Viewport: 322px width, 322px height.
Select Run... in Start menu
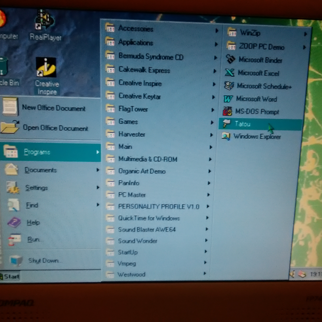point(51,239)
